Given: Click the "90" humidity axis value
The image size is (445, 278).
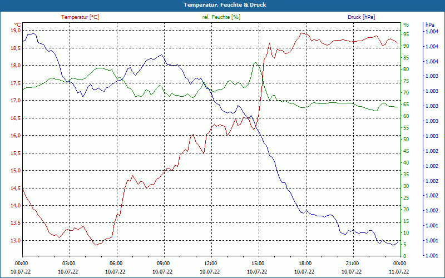Looking at the screenshot, I should [x=406, y=46].
